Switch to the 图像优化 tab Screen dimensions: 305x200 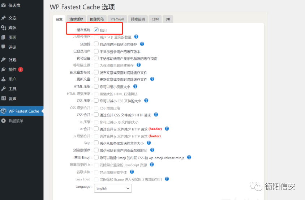(x=97, y=19)
